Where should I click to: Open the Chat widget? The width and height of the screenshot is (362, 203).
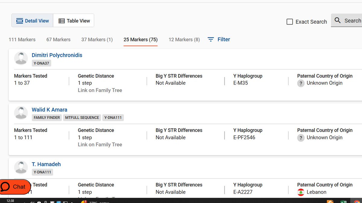coord(15,187)
